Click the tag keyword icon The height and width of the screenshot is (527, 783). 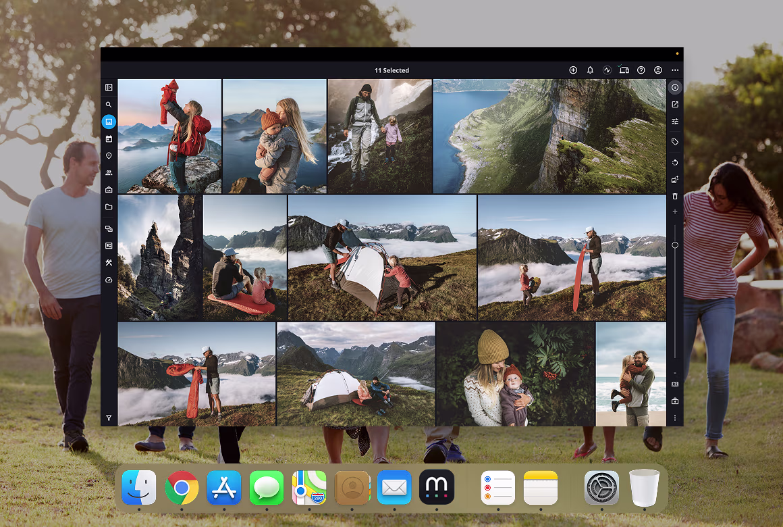[675, 142]
